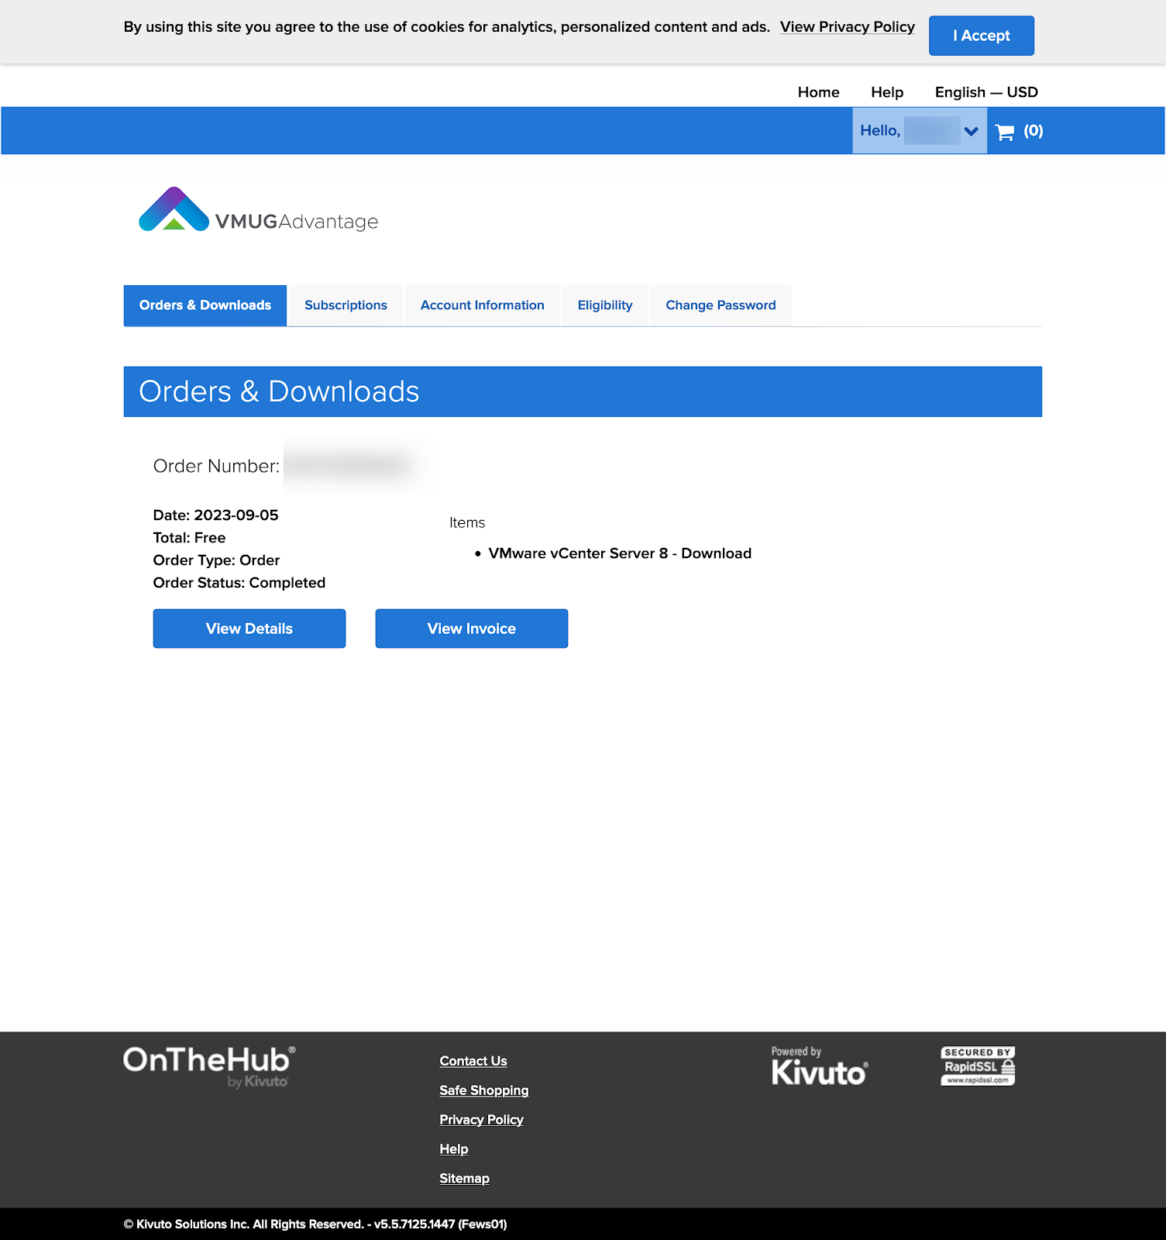Go to the Eligibility tab

[605, 305]
